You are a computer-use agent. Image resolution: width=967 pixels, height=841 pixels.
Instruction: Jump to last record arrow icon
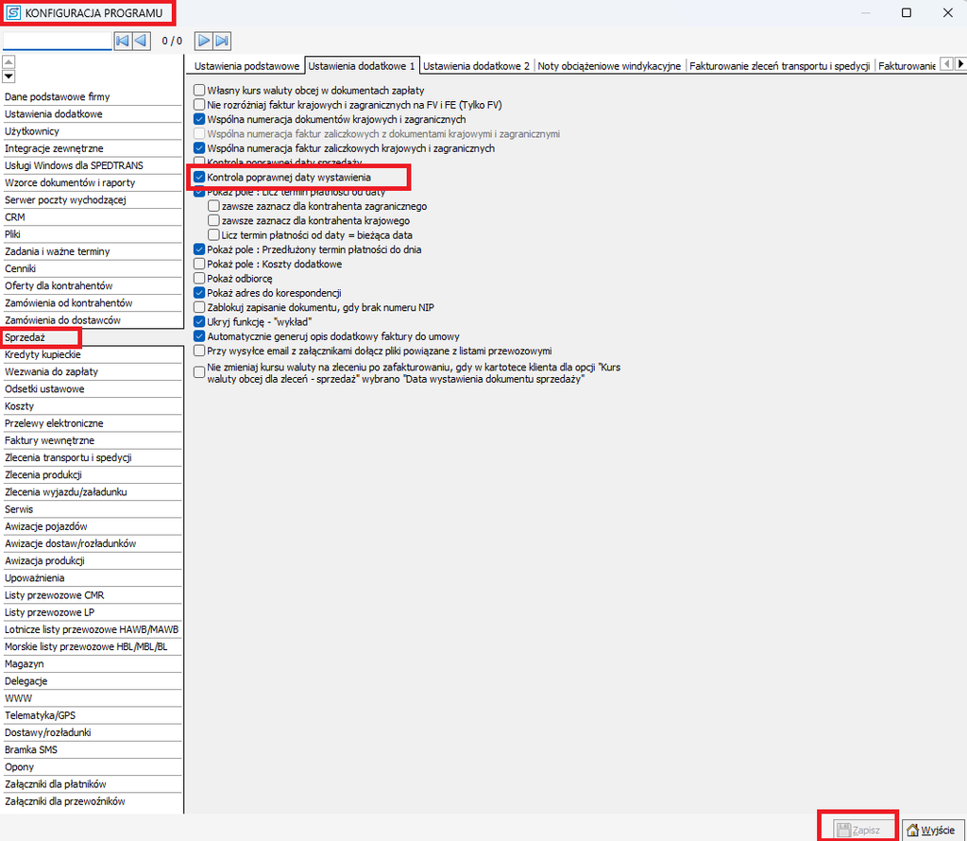point(222,41)
